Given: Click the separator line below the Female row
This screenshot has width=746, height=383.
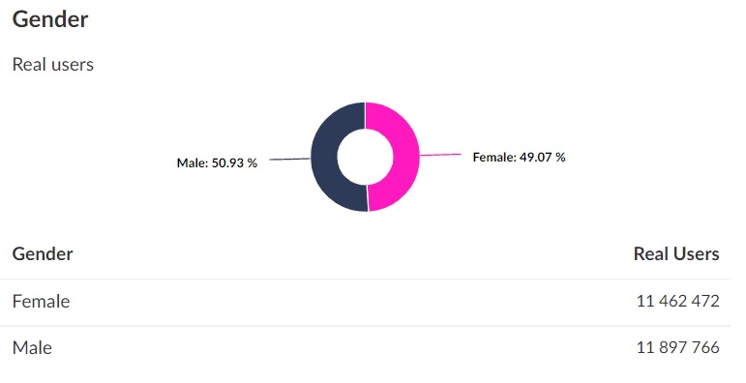Looking at the screenshot, I should (365, 326).
